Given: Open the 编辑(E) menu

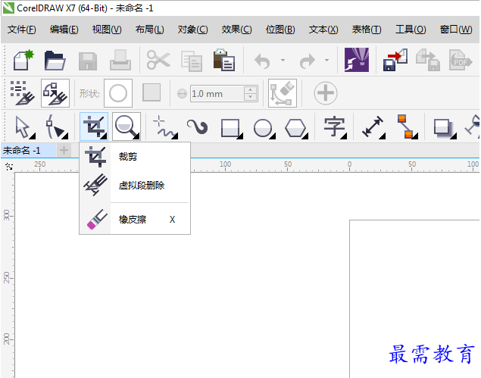Looking at the screenshot, I should [x=64, y=30].
